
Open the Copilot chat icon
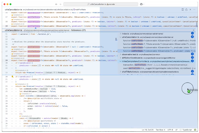coord(141,4)
